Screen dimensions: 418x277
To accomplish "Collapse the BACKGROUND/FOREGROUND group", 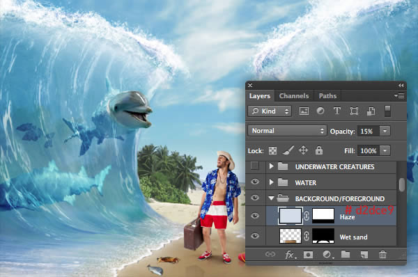I will coord(272,198).
